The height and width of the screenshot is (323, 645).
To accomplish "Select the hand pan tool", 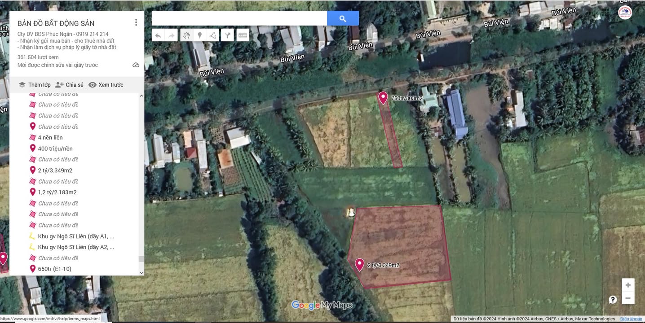I will tap(186, 35).
